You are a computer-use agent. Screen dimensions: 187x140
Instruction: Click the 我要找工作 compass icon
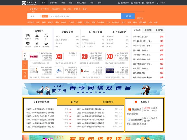(x=119, y=3)
